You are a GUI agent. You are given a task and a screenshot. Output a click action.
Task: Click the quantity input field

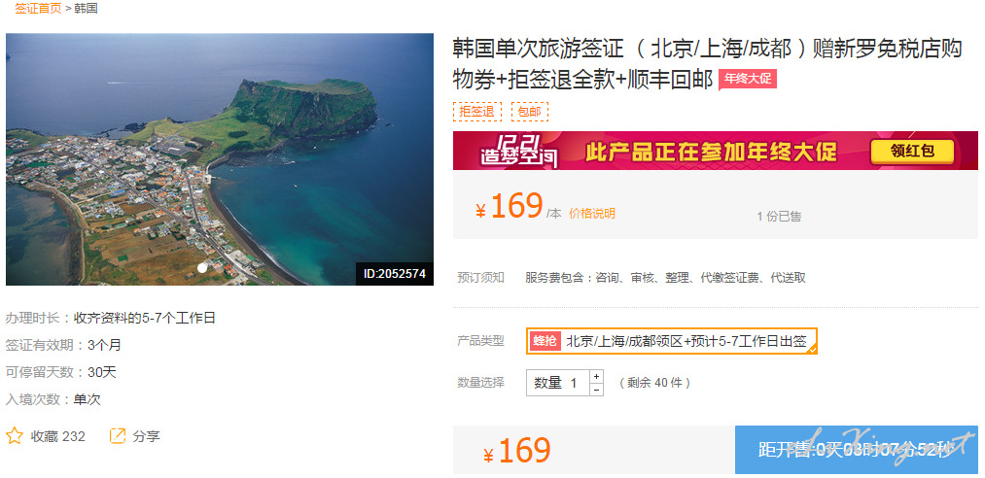(x=558, y=383)
